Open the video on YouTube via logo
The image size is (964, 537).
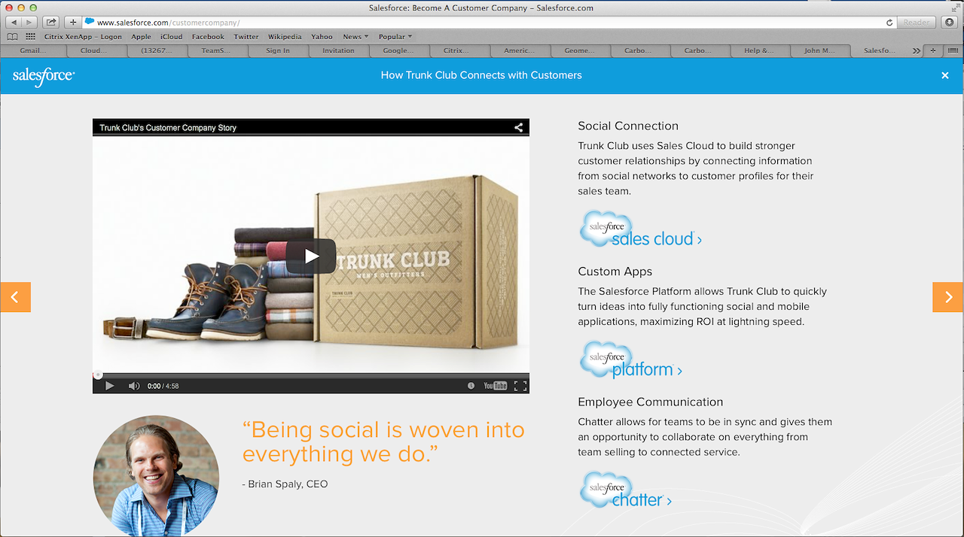[495, 386]
